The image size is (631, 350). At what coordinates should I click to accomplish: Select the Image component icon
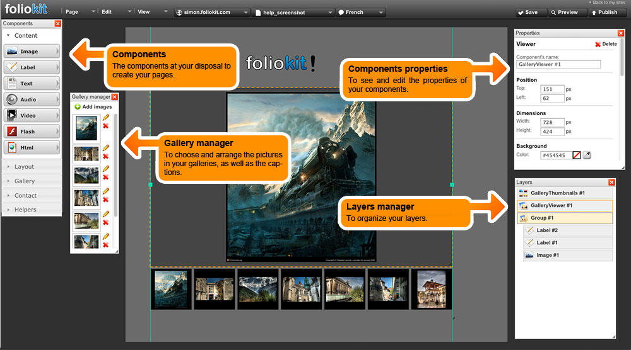point(11,52)
